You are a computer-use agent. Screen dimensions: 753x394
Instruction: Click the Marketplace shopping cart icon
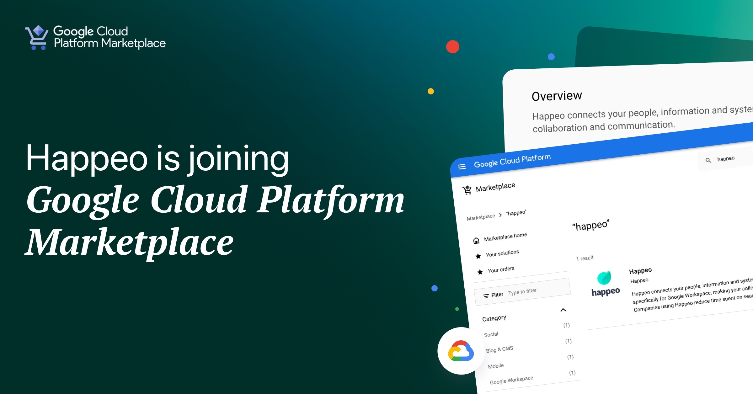tap(467, 190)
